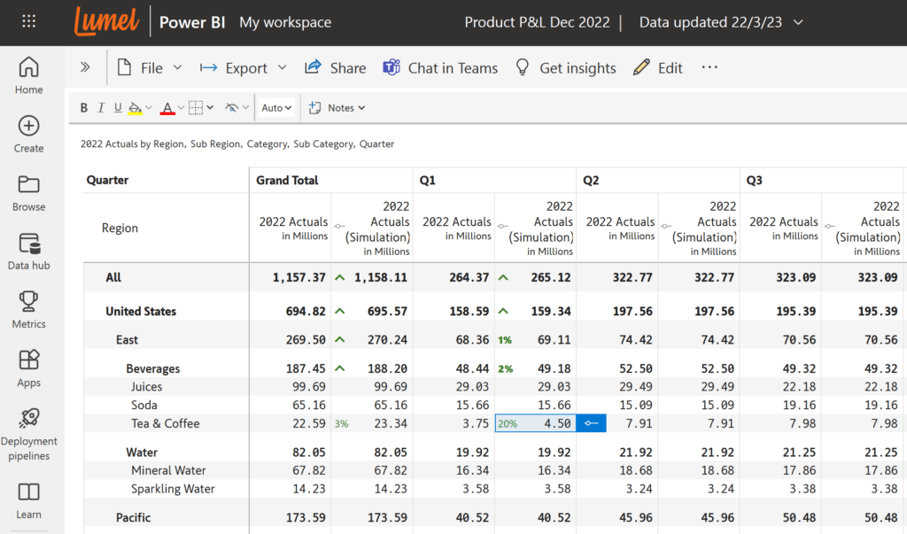Open the more options ellipsis menu
Screen dimensions: 907x534
[709, 67]
